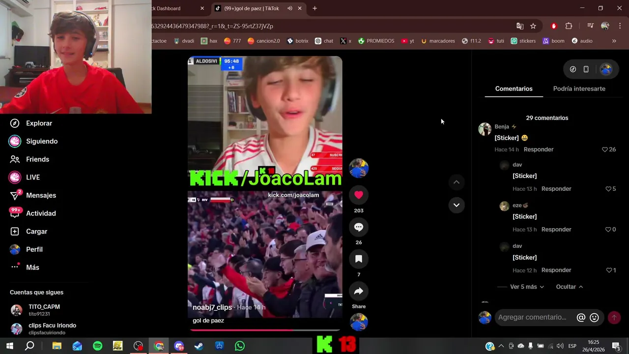Collapse replies with Ocultar
This screenshot has width=629, height=354.
coord(569,287)
